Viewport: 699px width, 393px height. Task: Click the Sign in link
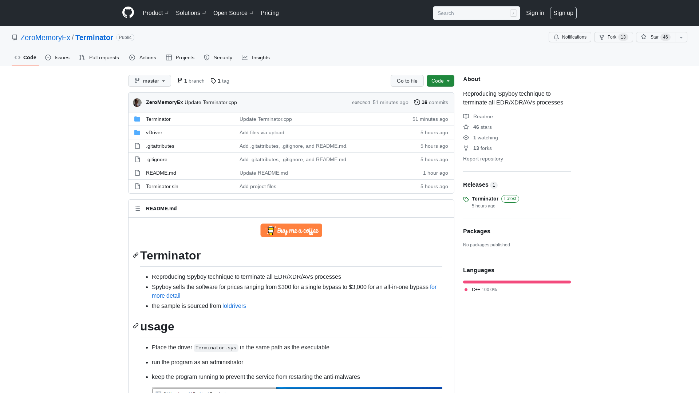pyautogui.click(x=535, y=13)
